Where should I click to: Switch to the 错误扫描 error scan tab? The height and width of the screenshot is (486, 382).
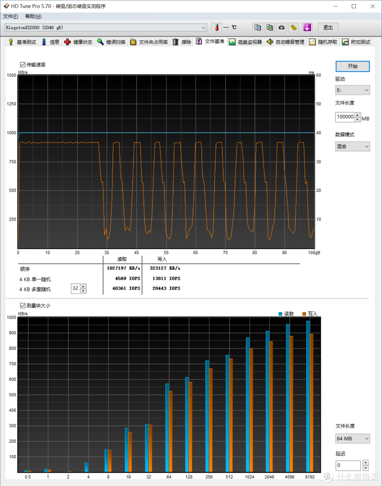111,42
